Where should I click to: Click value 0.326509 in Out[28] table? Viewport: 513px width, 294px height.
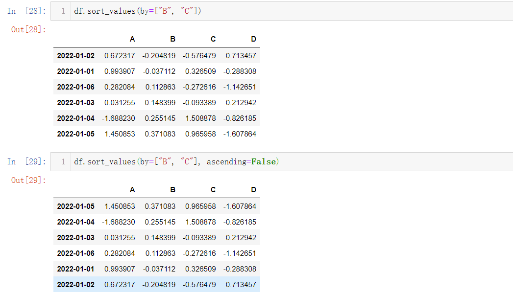pos(200,71)
